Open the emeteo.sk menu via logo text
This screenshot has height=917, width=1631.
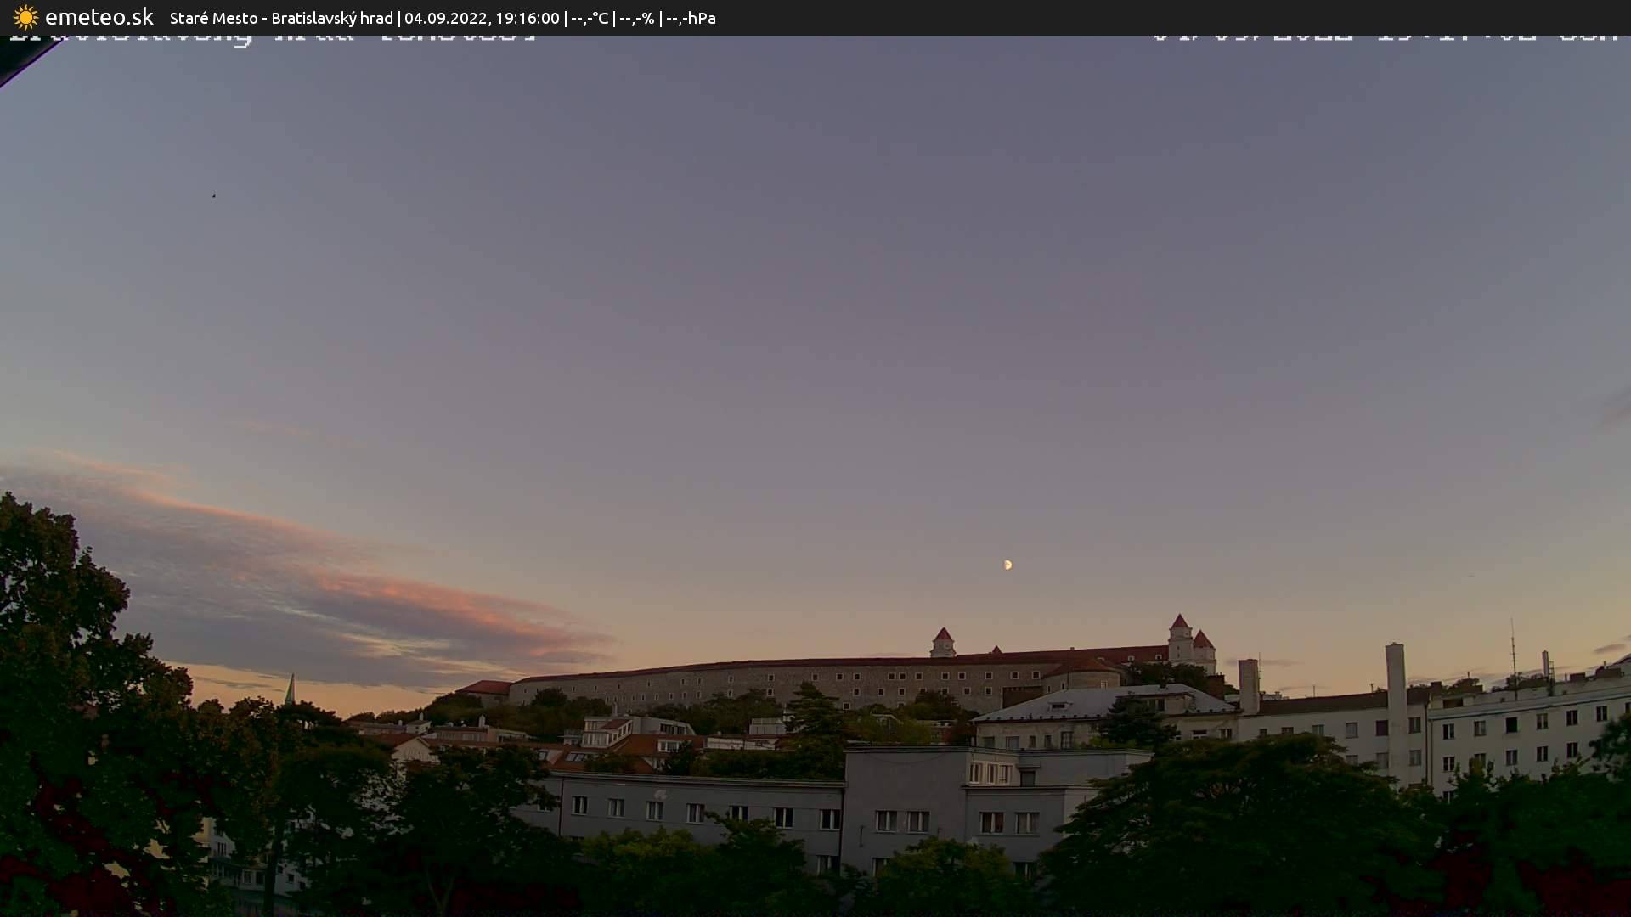pyautogui.click(x=100, y=16)
